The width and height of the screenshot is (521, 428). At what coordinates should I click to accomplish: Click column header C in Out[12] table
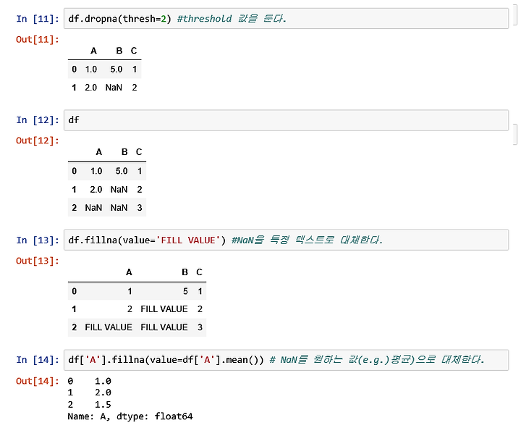[139, 152]
